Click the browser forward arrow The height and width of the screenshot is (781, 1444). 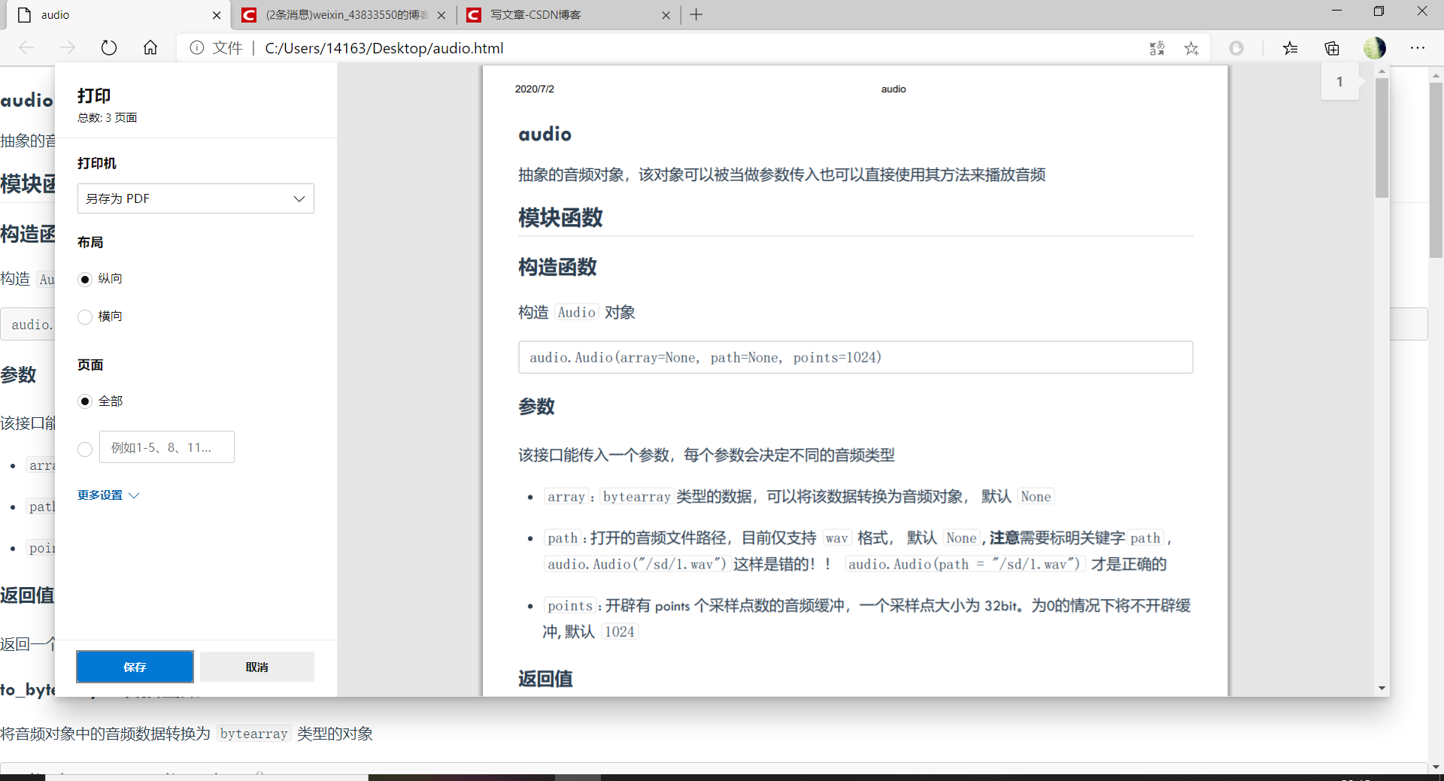tap(68, 48)
